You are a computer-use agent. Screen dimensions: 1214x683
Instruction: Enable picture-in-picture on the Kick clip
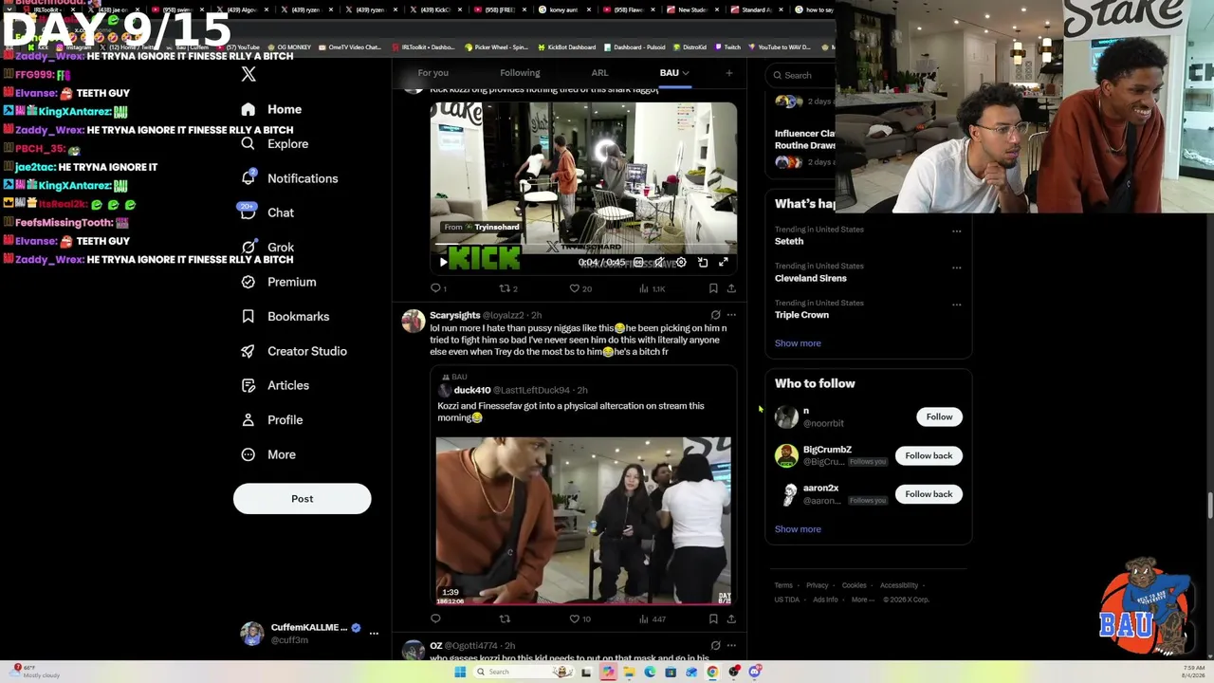pos(703,263)
